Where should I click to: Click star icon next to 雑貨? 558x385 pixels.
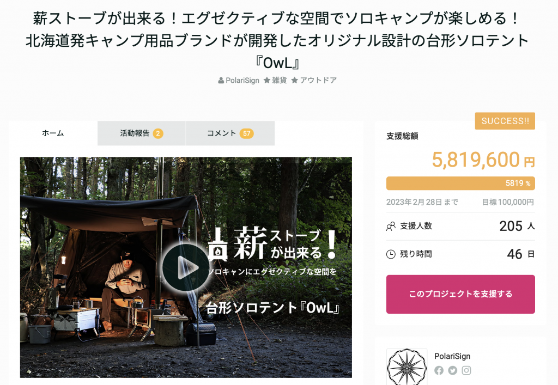267,81
